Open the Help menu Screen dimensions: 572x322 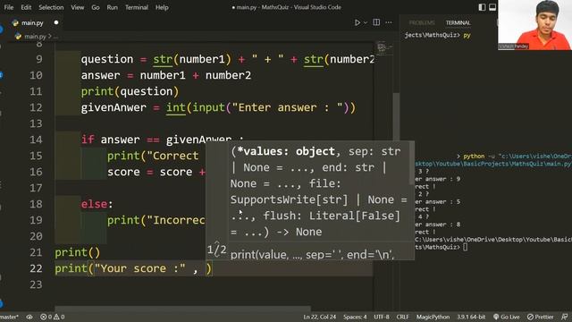[x=162, y=7]
